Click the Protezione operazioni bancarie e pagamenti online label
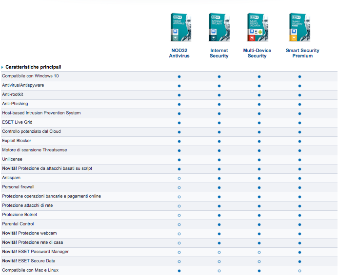This screenshot has height=275, width=338. (x=51, y=196)
